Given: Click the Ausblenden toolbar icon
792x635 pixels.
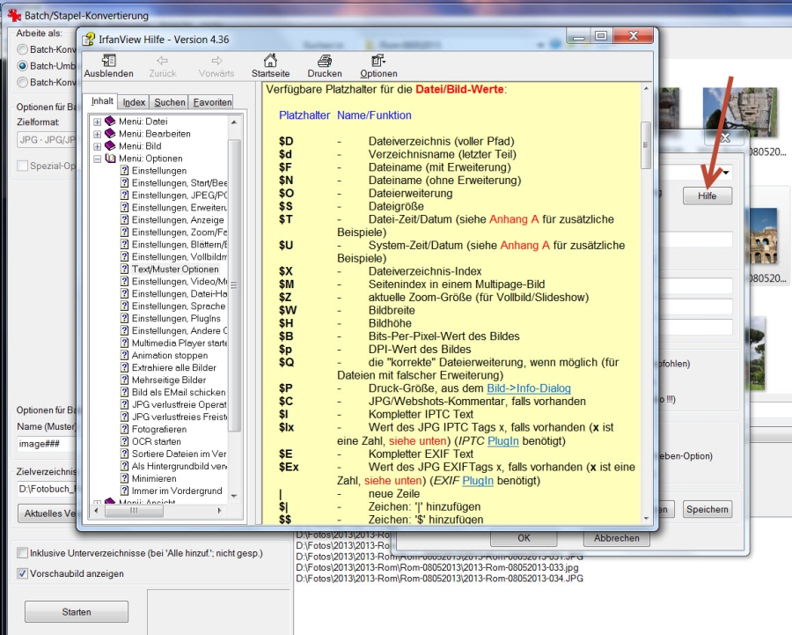Looking at the screenshot, I should coord(108,61).
